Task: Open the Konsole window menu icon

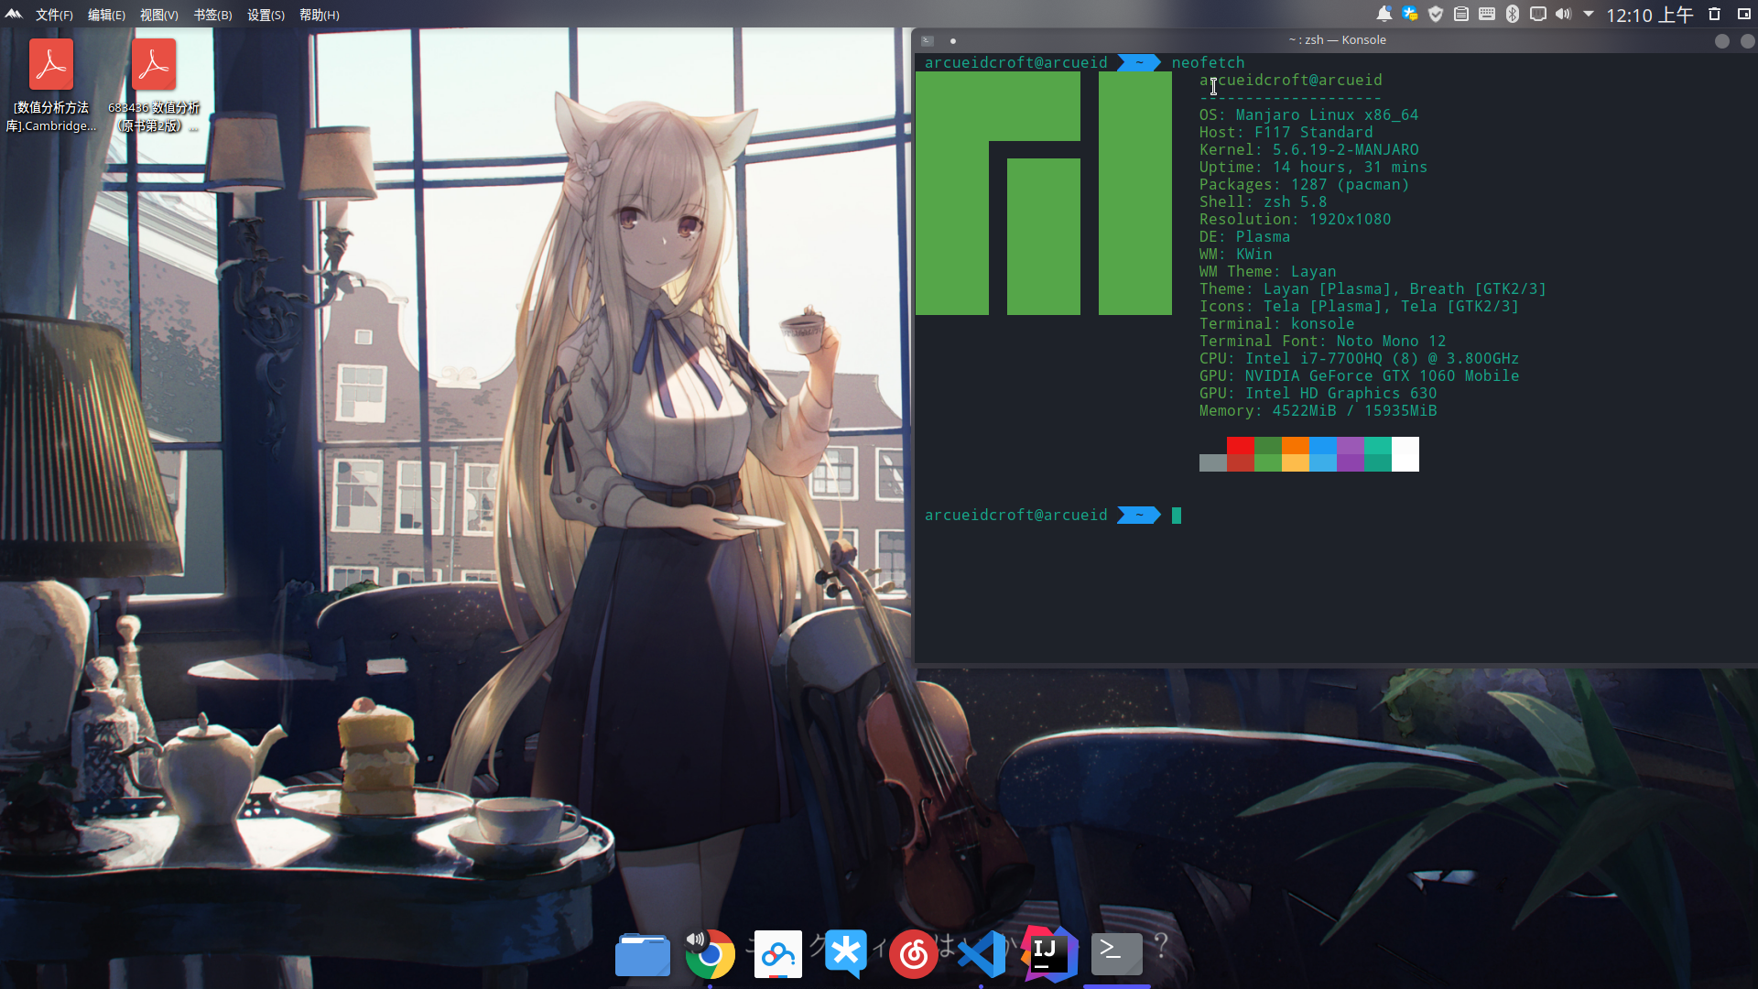Action: (928, 40)
